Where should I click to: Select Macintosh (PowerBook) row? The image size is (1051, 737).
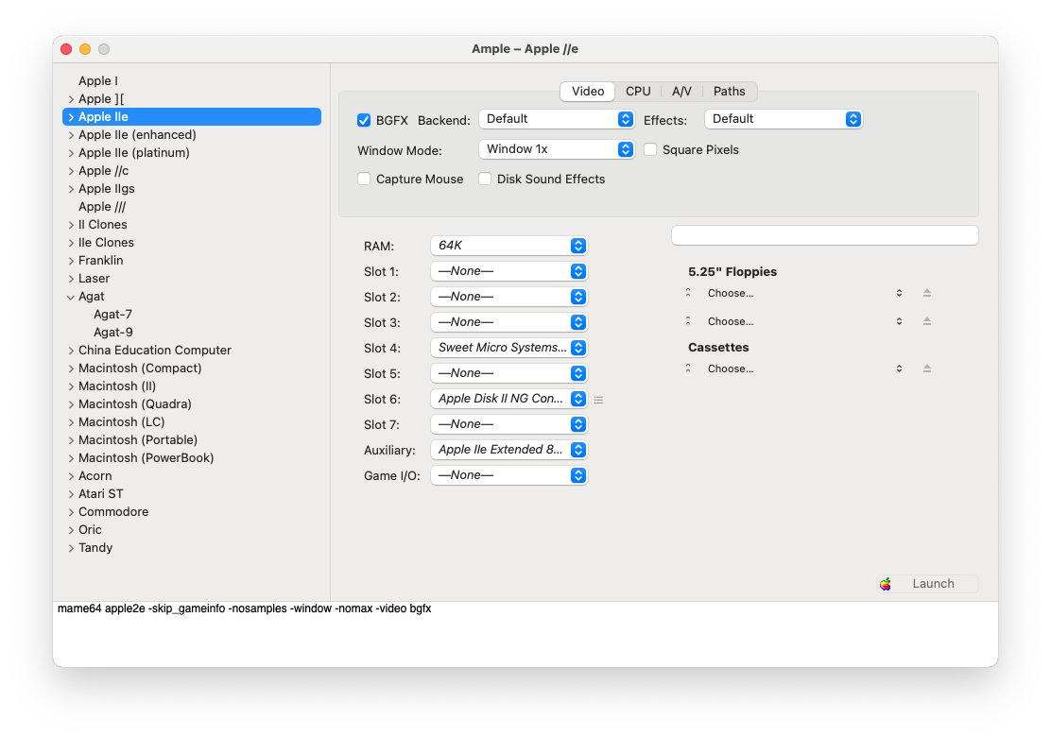[192, 457]
